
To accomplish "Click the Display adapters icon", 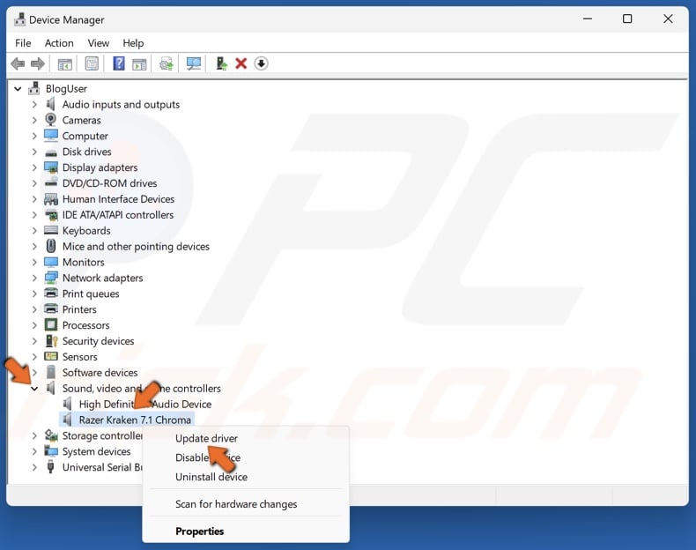I will 51,167.
